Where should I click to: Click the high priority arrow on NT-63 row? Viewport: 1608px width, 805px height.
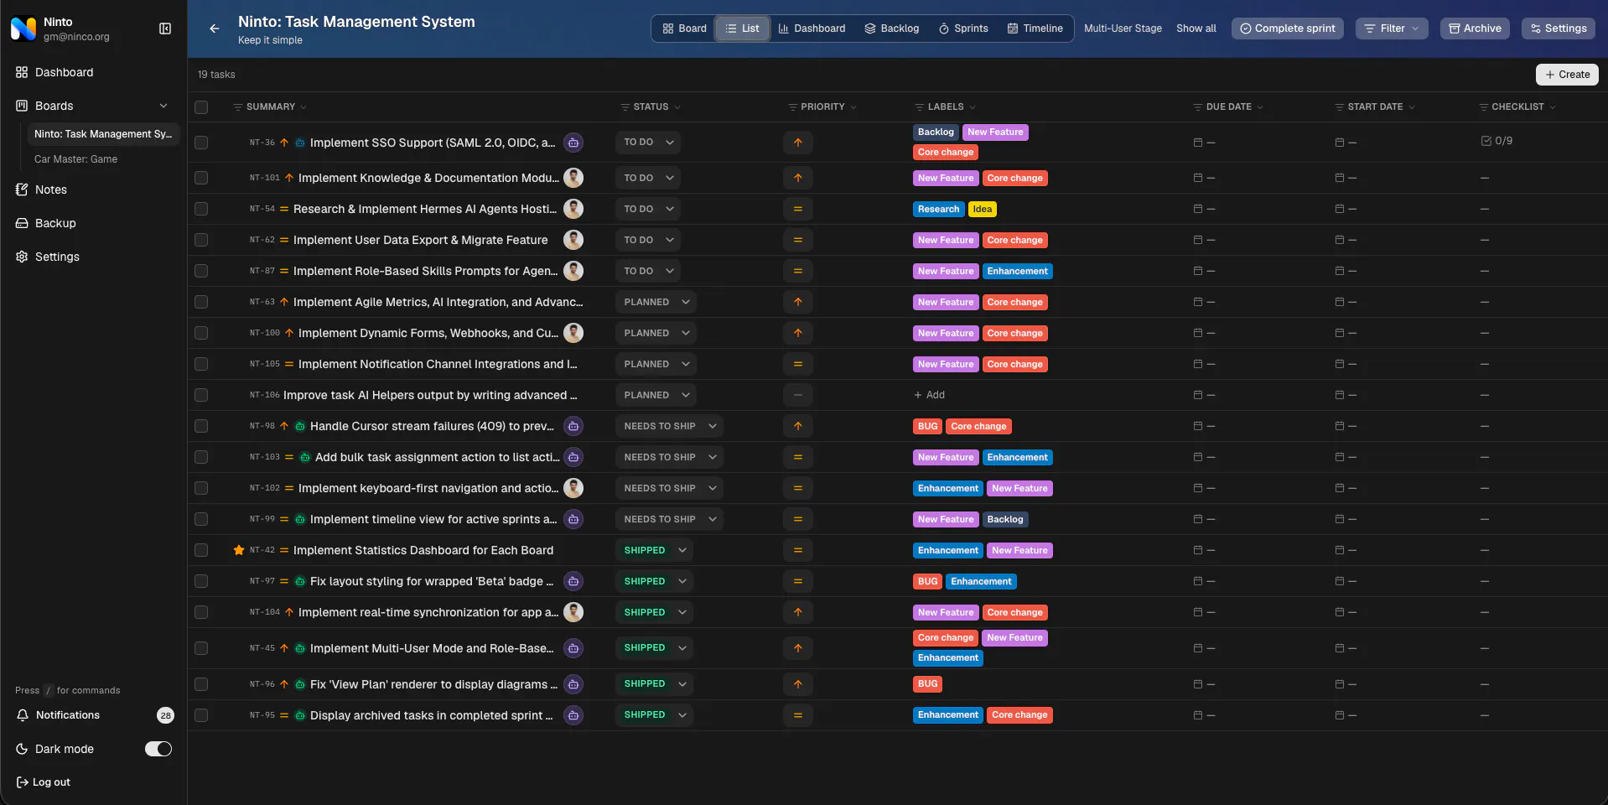[798, 302]
